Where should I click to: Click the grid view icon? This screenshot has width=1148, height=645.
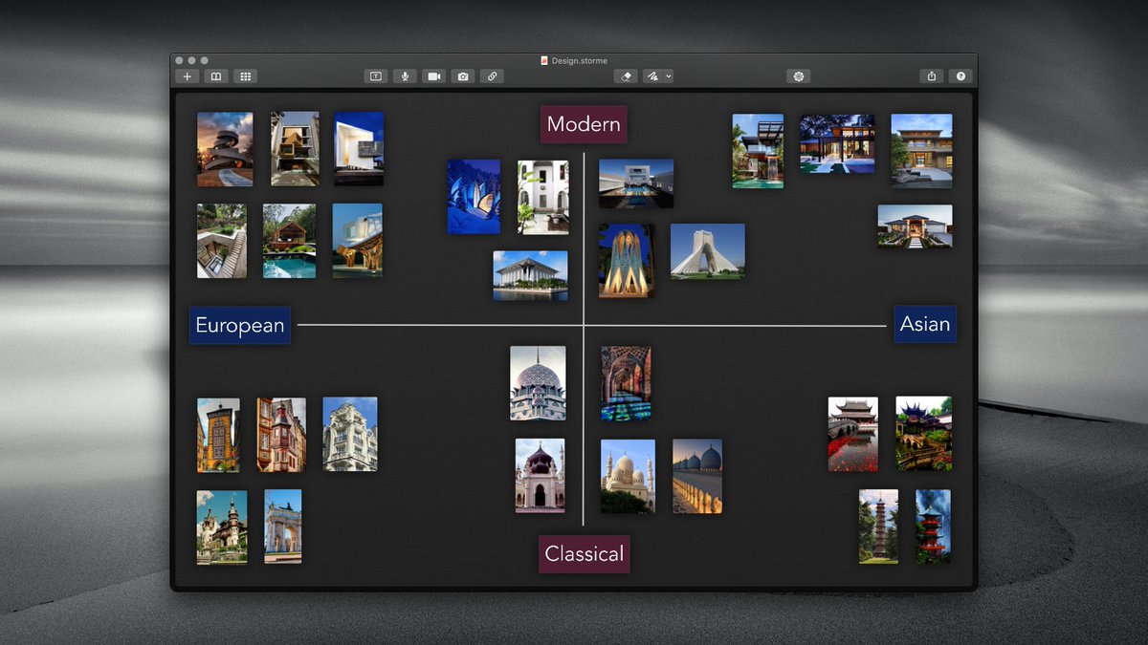pos(245,75)
